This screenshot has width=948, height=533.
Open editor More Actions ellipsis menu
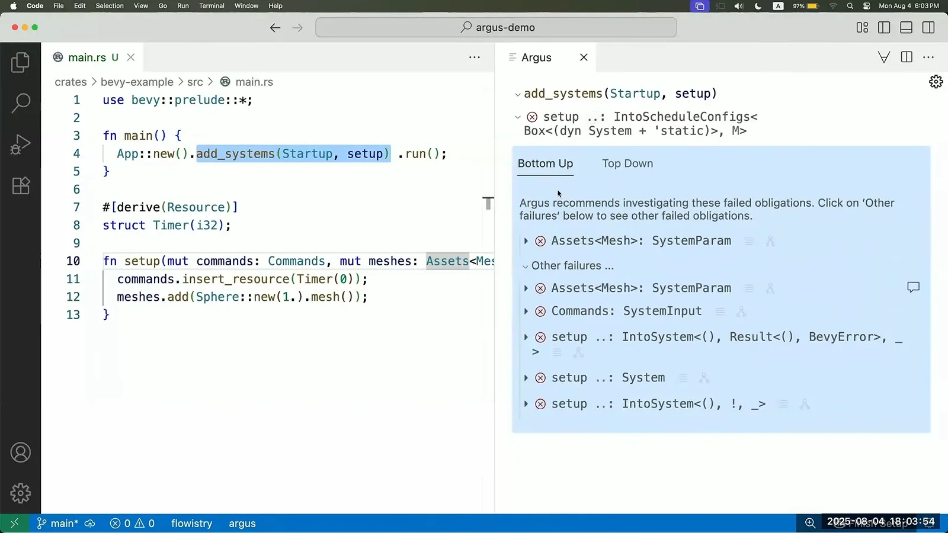[x=475, y=57]
